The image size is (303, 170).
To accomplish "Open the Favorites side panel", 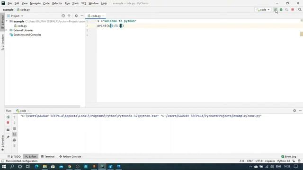I will click(x=2, y=143).
